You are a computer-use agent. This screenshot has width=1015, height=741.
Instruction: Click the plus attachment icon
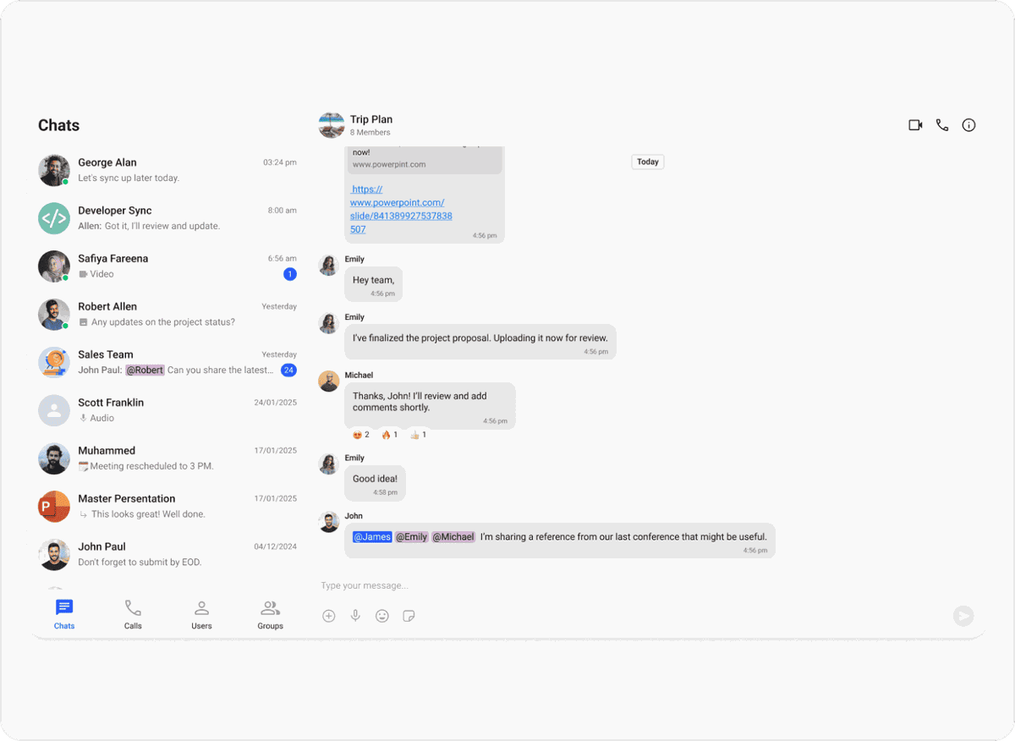[x=329, y=616]
